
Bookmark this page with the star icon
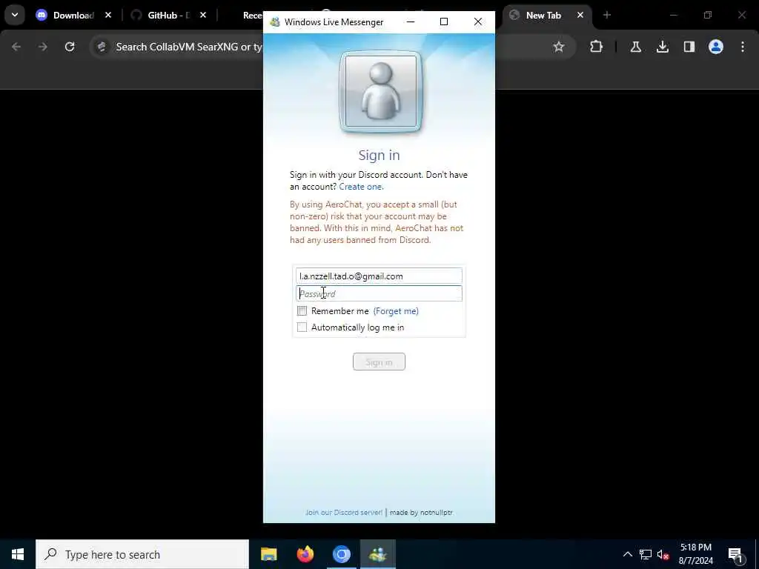559,47
